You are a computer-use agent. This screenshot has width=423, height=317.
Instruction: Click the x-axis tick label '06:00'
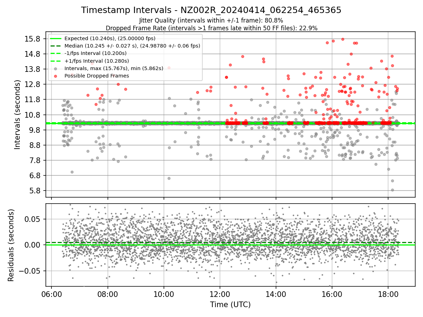click(51, 294)
